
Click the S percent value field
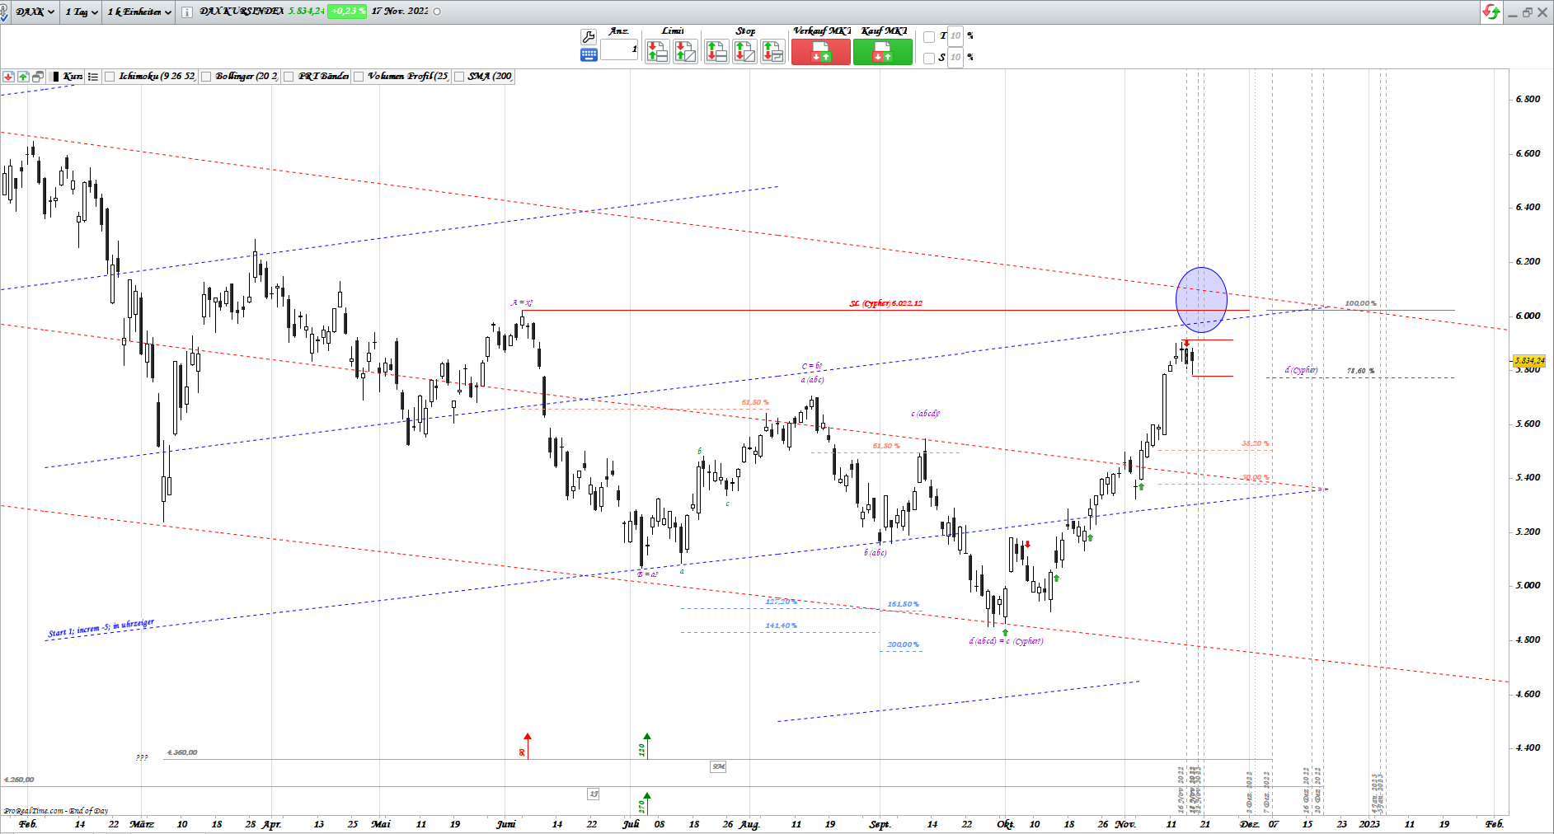pos(955,58)
